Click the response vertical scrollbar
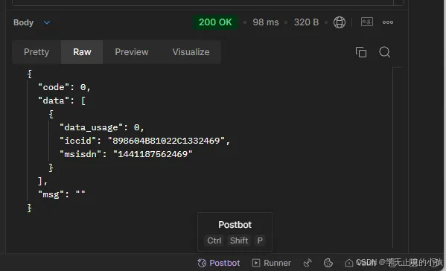This screenshot has width=446, height=271. (x=393, y=157)
